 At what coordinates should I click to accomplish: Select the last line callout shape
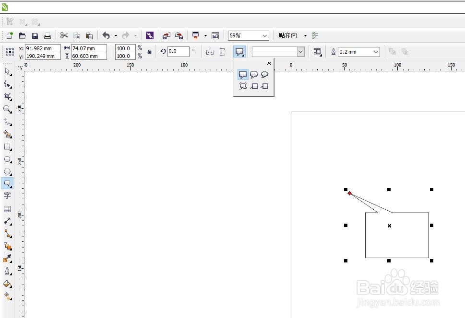pos(264,86)
